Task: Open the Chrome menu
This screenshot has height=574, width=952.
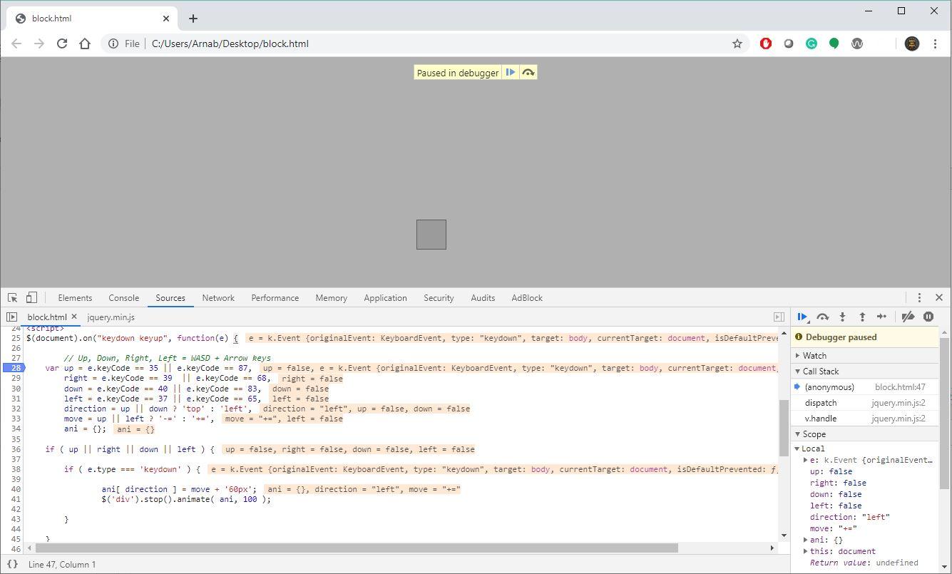Action: pyautogui.click(x=935, y=43)
